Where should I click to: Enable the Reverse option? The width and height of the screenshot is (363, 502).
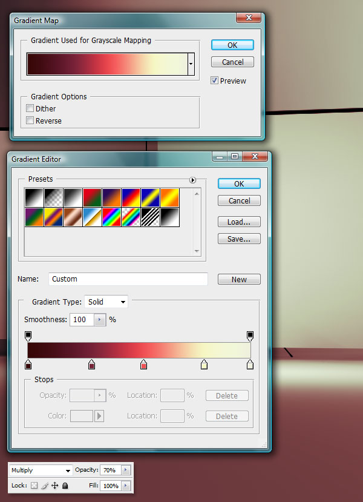30,121
